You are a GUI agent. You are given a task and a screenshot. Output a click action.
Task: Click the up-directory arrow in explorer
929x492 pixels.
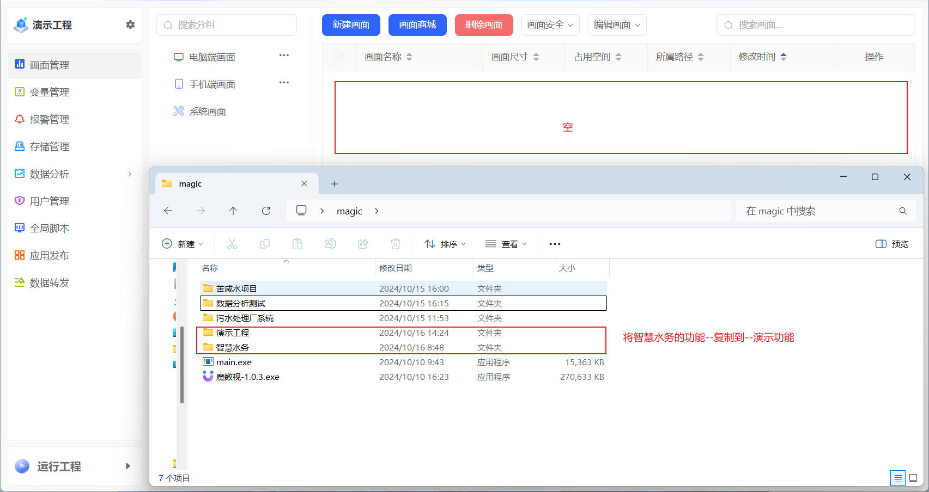tap(233, 211)
